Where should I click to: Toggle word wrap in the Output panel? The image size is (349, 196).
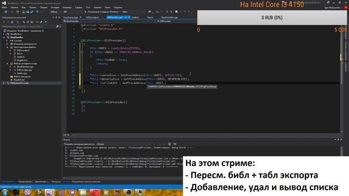click(175, 144)
